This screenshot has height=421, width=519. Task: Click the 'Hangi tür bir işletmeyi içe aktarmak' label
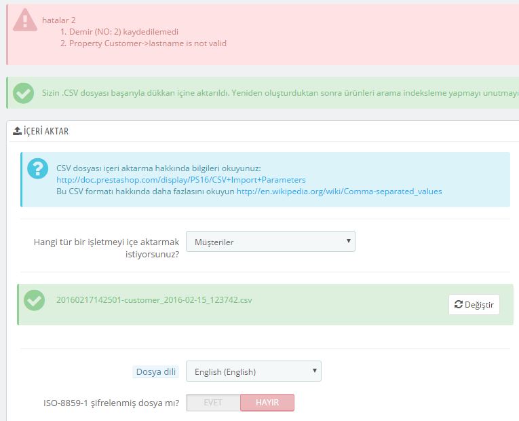pos(107,248)
